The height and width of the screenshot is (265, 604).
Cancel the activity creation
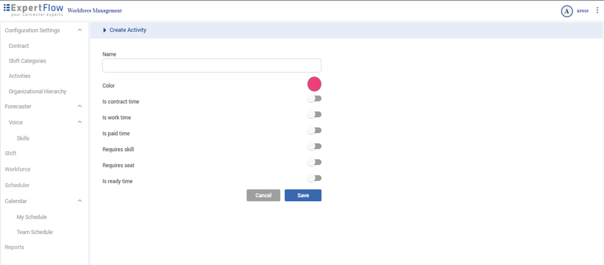[263, 196]
